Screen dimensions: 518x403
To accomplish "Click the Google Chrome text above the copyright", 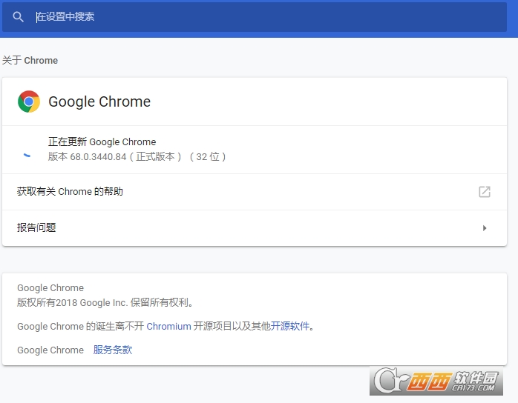I will point(50,288).
